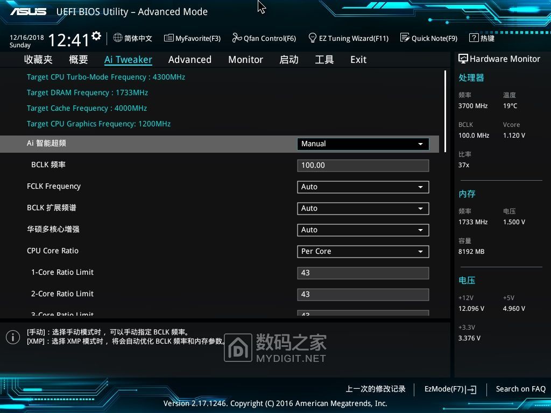Open the CPU Core Ratio selector
The width and height of the screenshot is (551, 413).
[x=362, y=251]
